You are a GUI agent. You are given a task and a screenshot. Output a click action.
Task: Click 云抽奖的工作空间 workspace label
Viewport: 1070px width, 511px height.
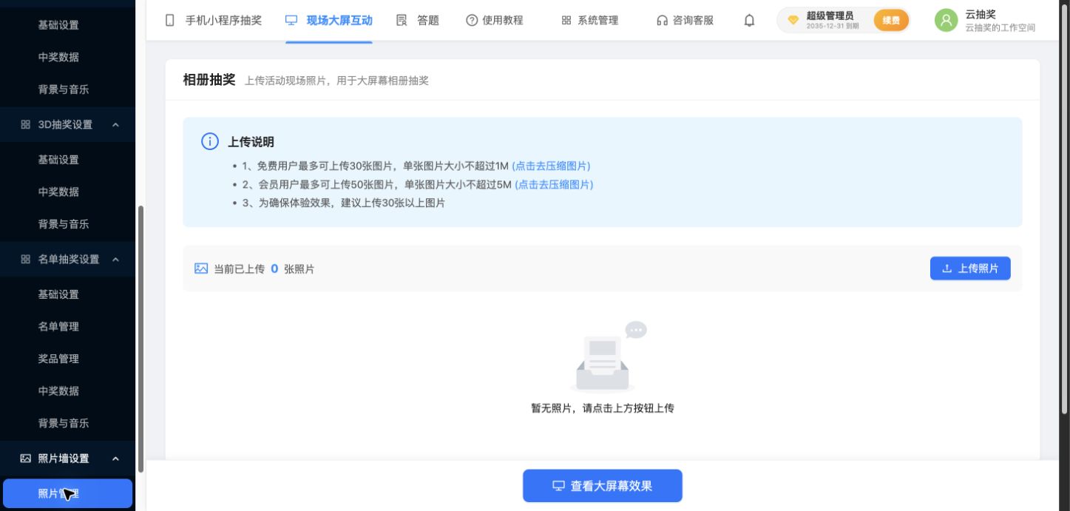point(1000,27)
